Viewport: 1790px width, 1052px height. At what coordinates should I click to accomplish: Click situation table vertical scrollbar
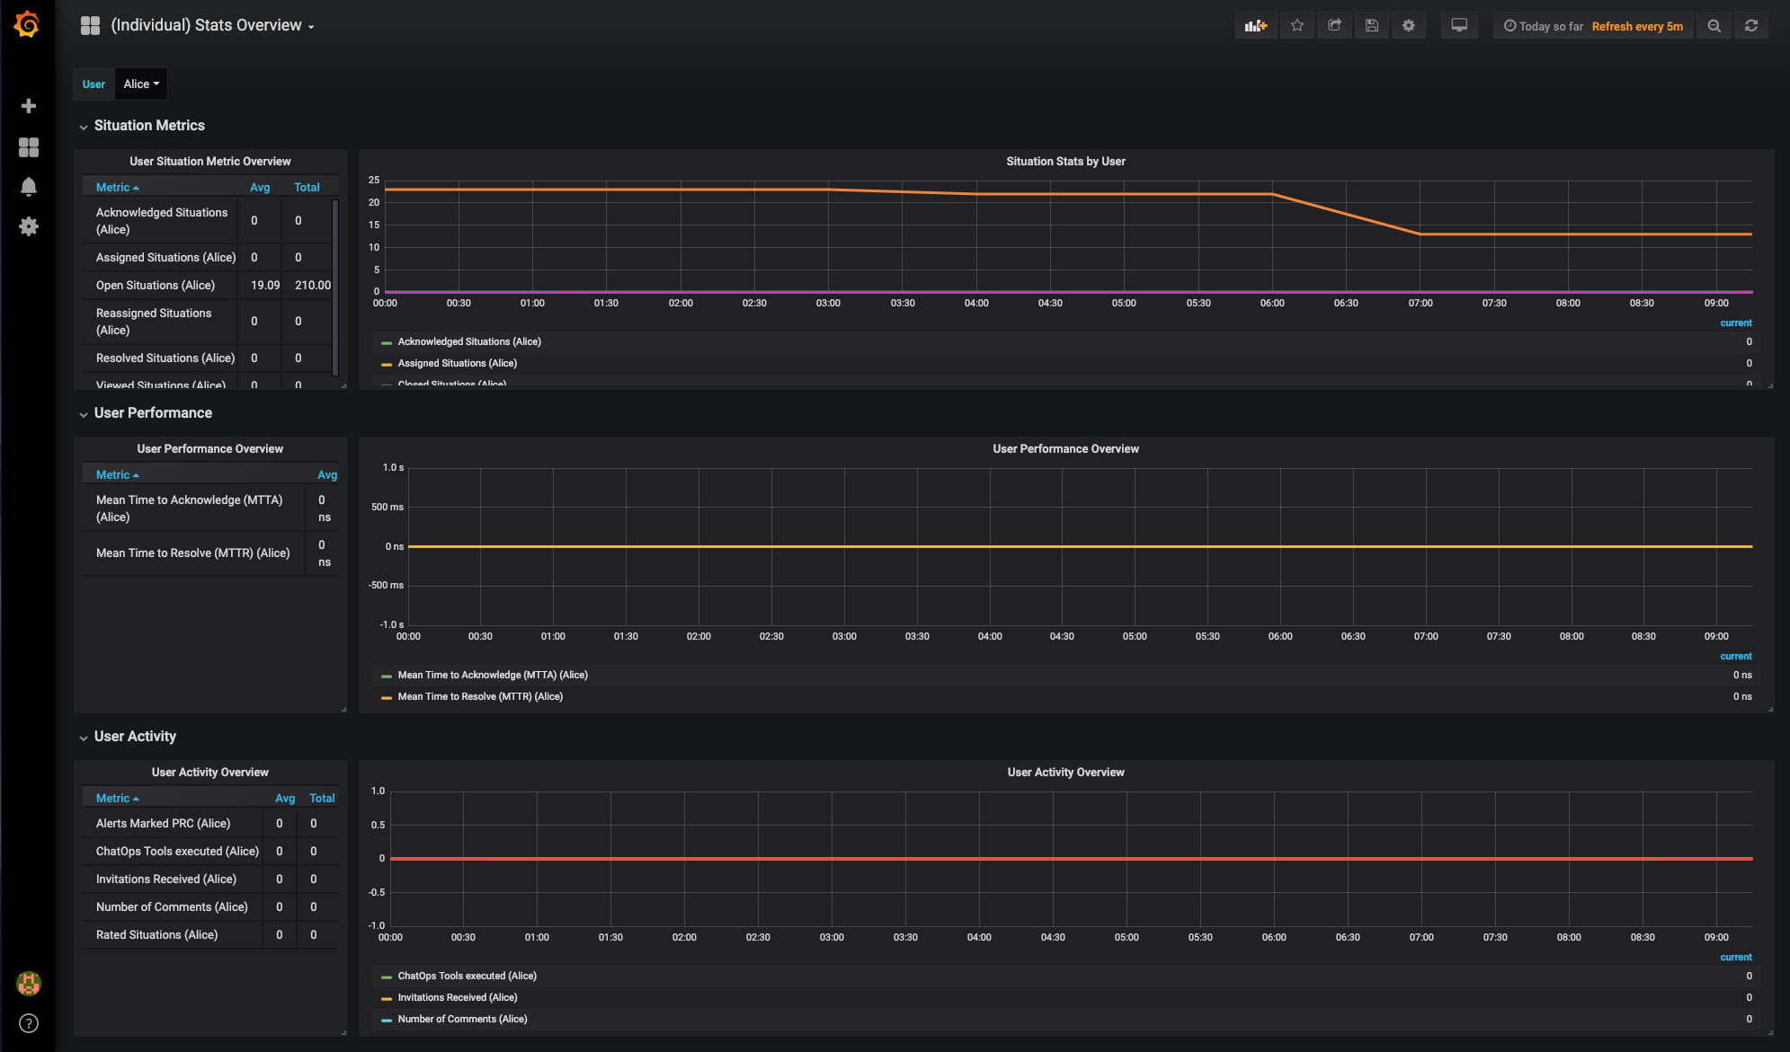click(x=335, y=287)
